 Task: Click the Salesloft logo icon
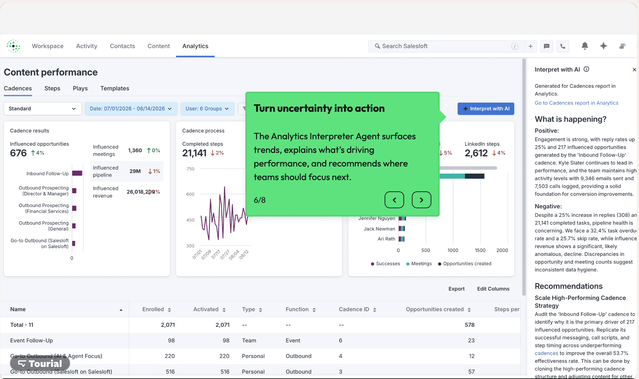[x=13, y=46]
